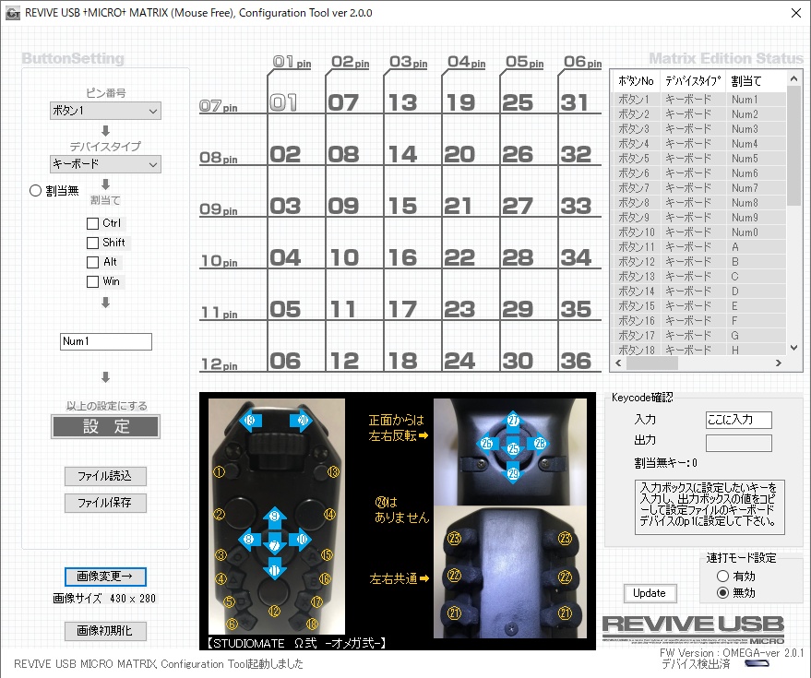Click the app icon in the title bar

[x=12, y=14]
